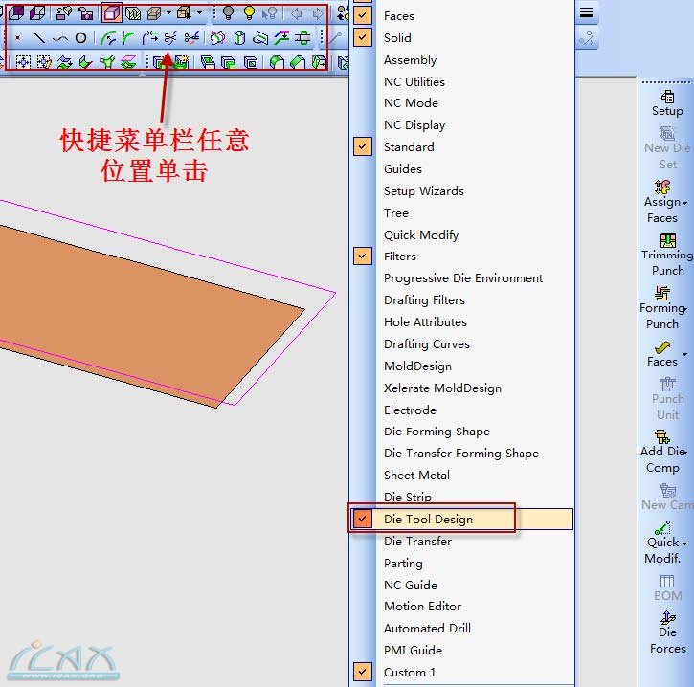Select the Forming Punch tool
Viewport: 694px width, 687px height.
tap(662, 308)
